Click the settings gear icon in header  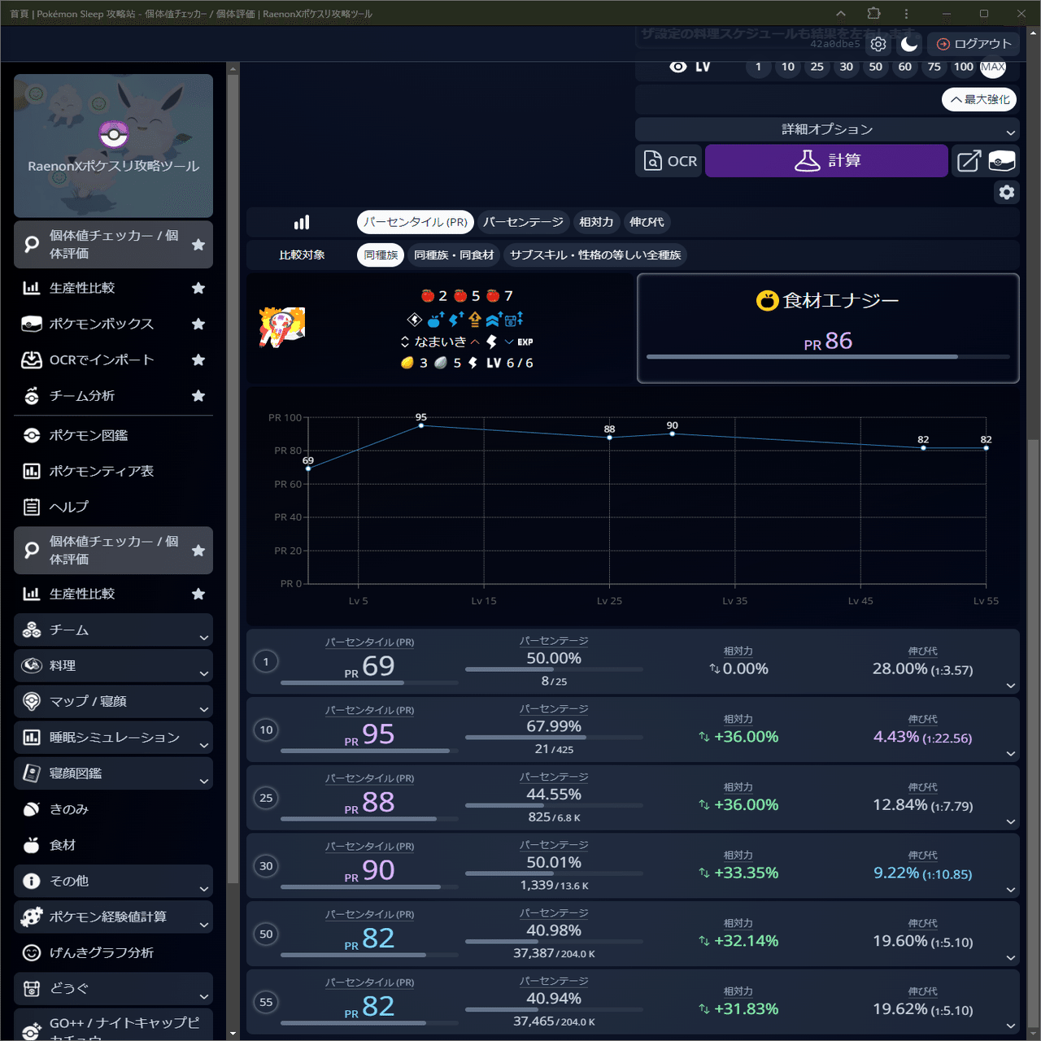pyautogui.click(x=878, y=44)
